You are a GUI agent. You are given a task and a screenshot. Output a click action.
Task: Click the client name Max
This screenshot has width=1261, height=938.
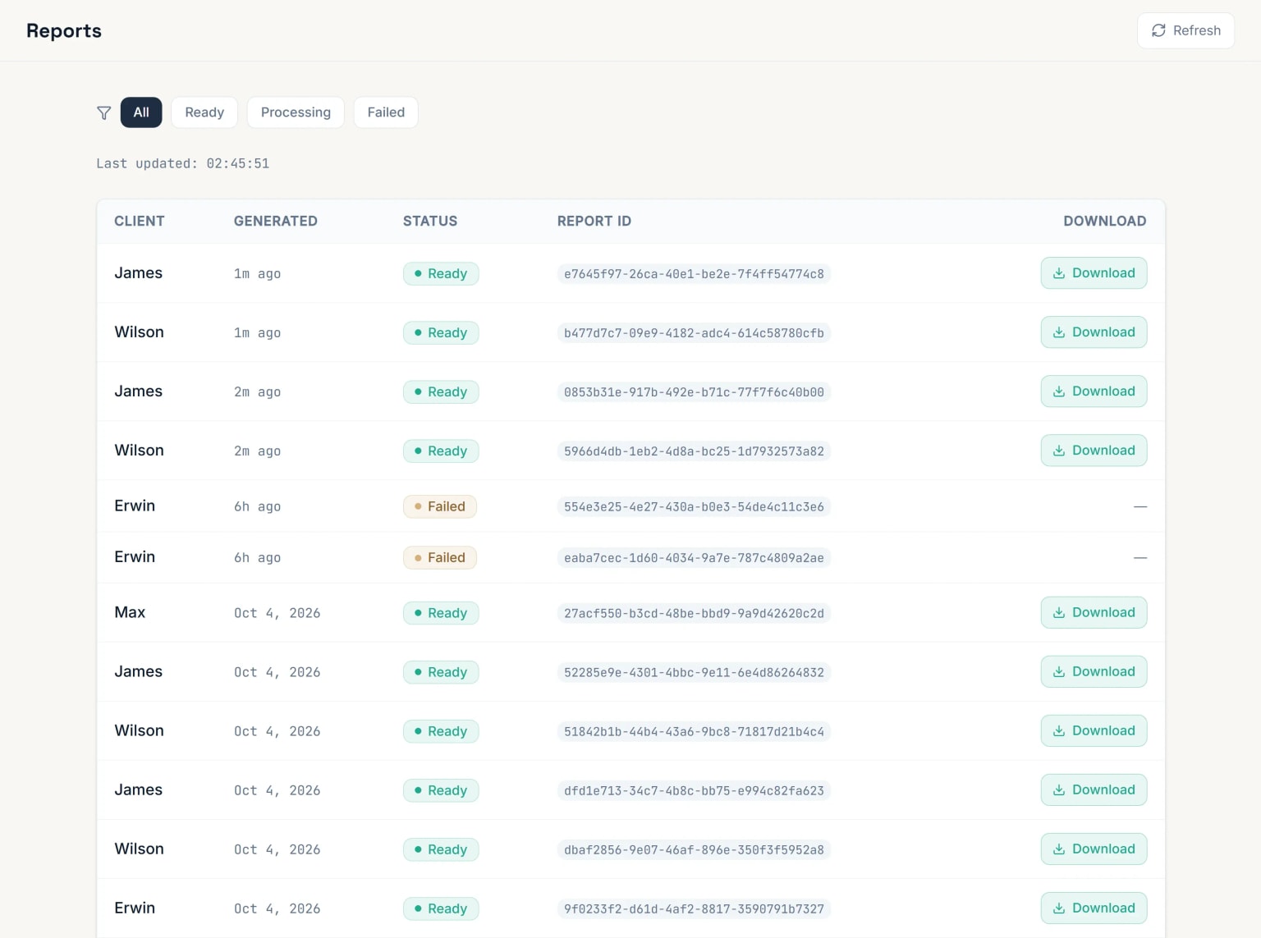click(130, 612)
